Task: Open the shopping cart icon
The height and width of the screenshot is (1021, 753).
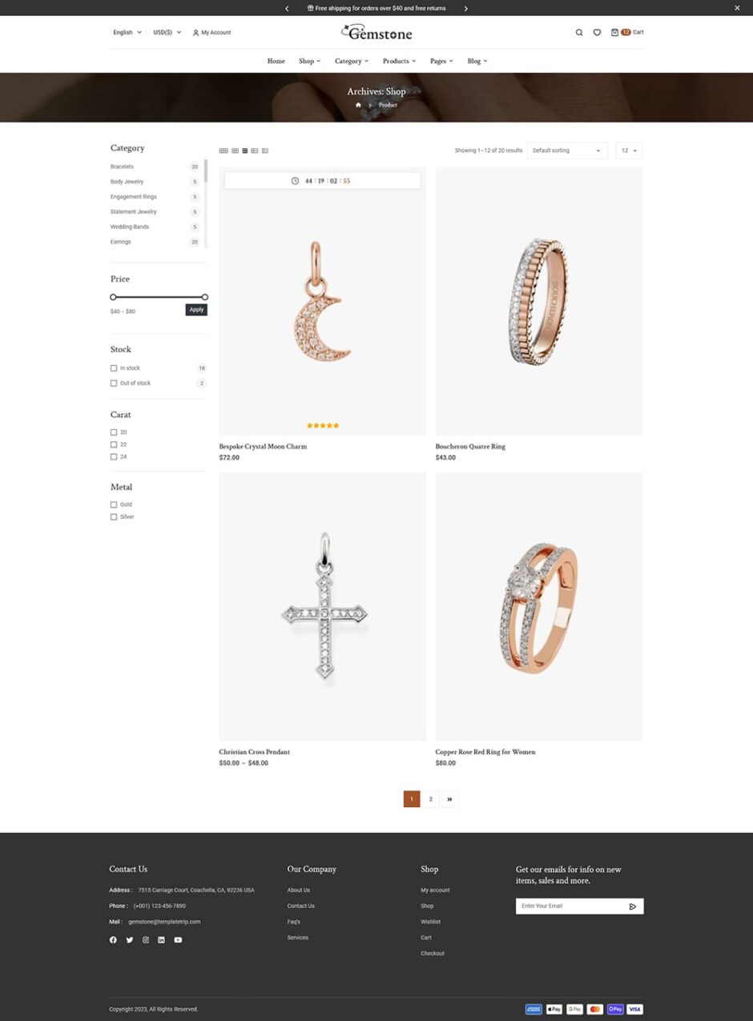Action: tap(614, 33)
